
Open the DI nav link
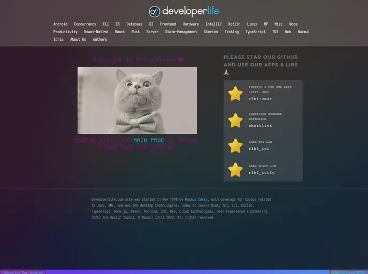point(151,24)
